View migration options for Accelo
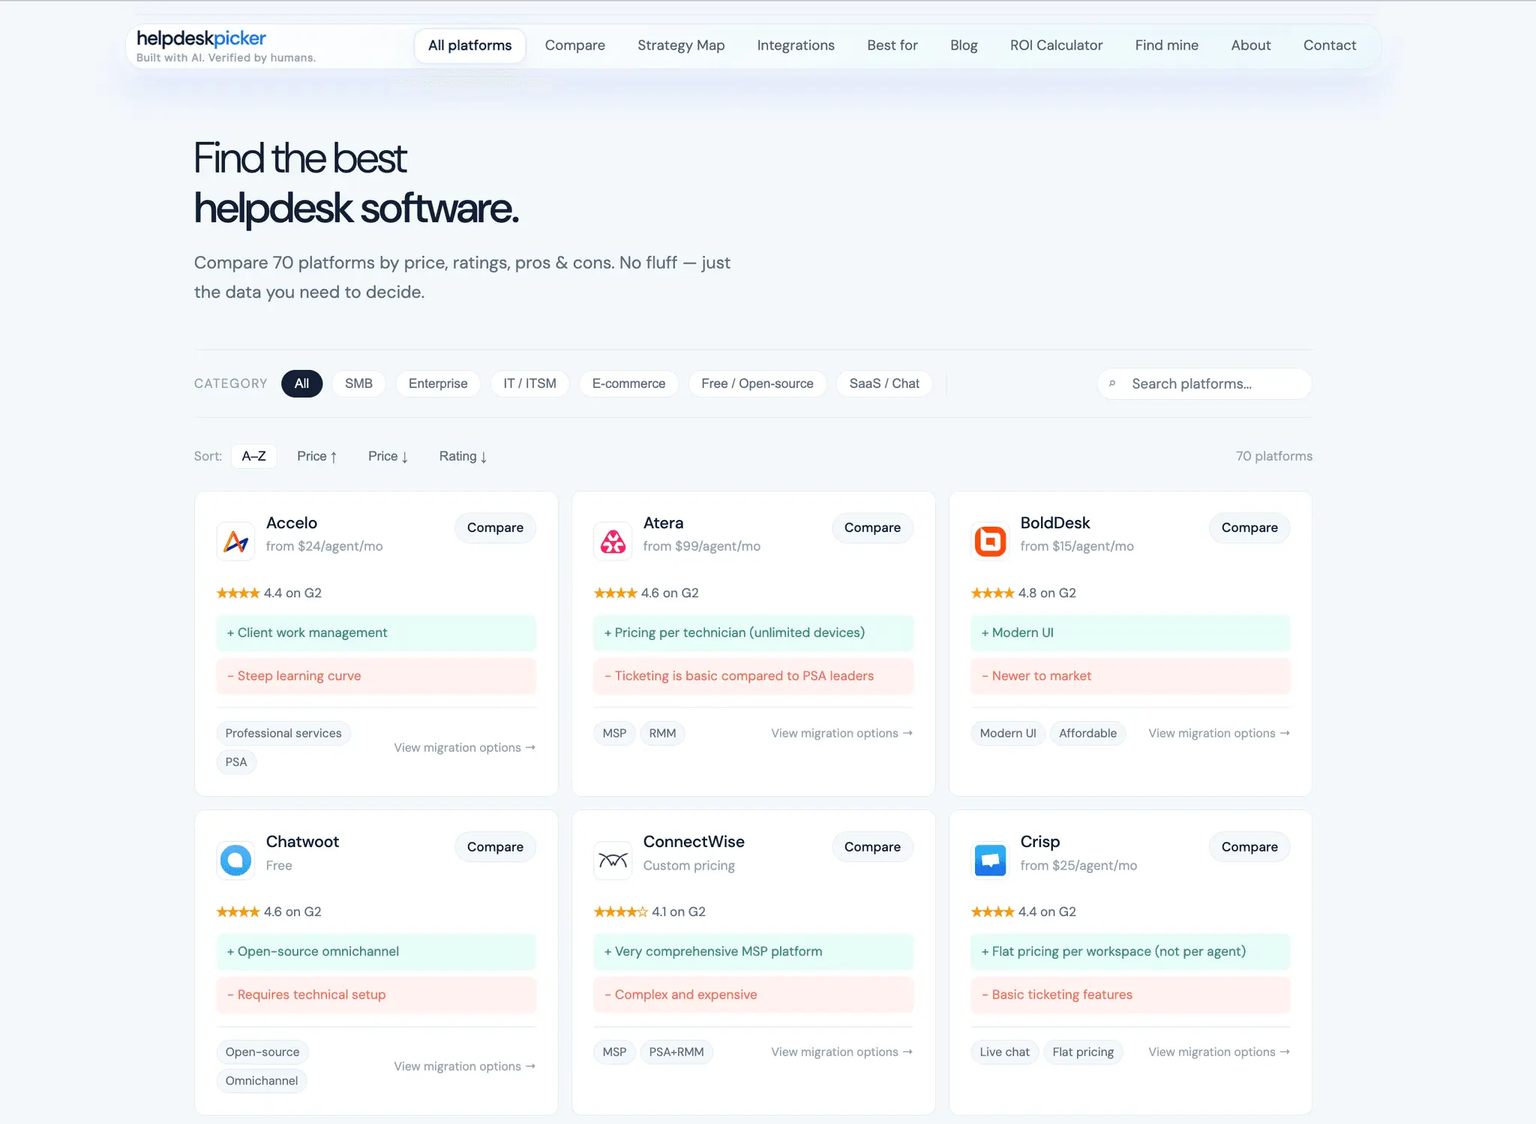This screenshot has height=1124, width=1536. pos(465,747)
